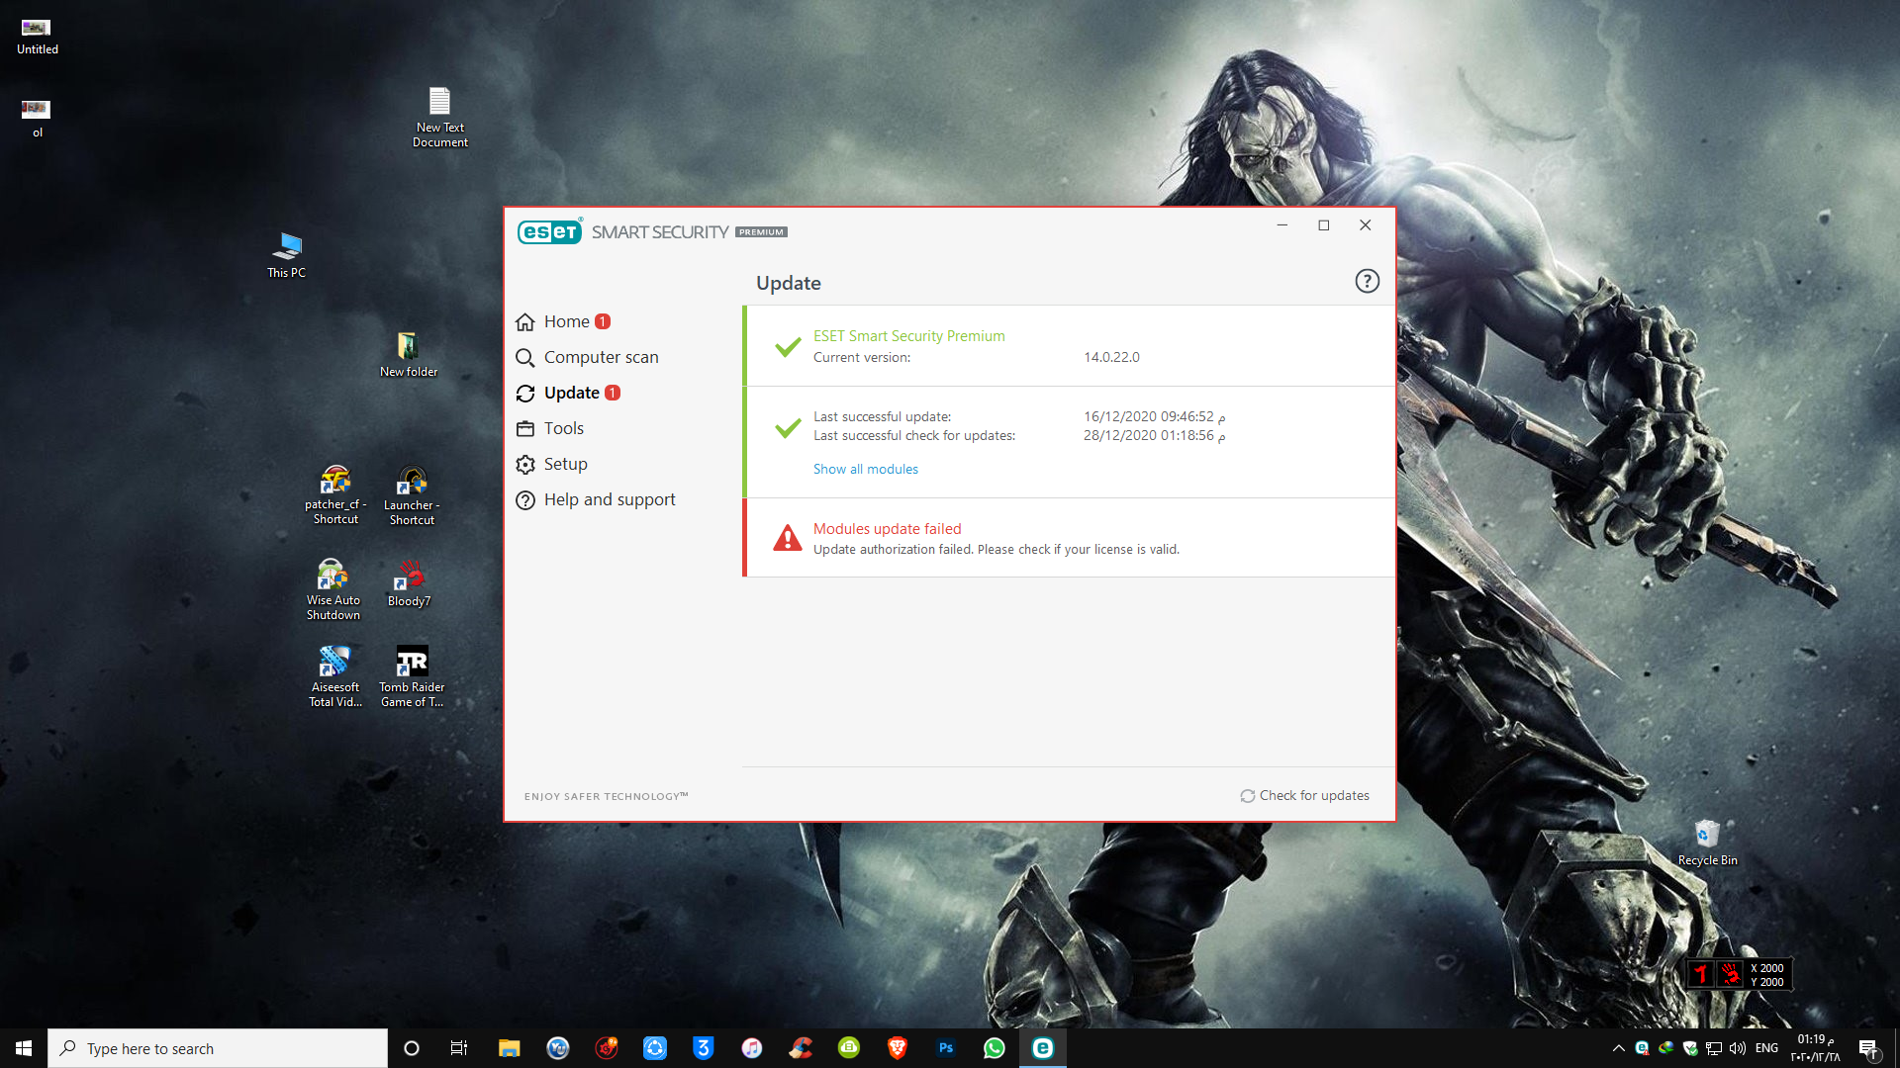The image size is (1900, 1068).
Task: Click the red warning triangle icon
Action: pos(787,538)
